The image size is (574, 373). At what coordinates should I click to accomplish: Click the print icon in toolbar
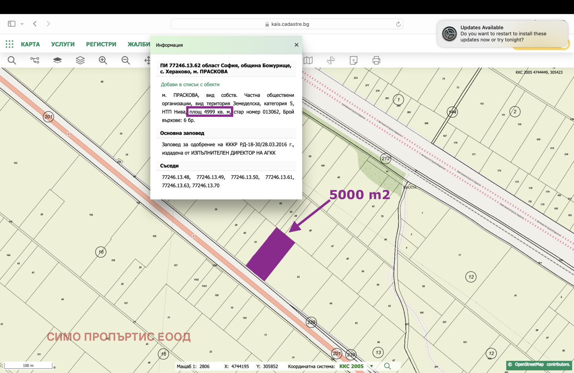point(376,60)
